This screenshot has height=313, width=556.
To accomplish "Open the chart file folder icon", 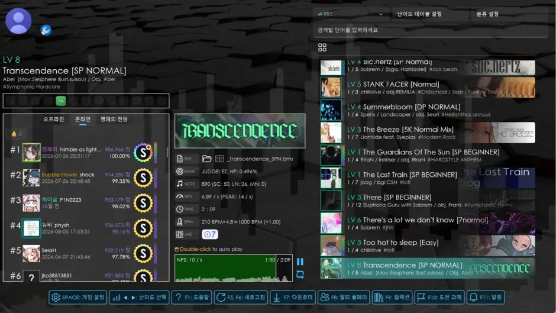I will [x=207, y=159].
